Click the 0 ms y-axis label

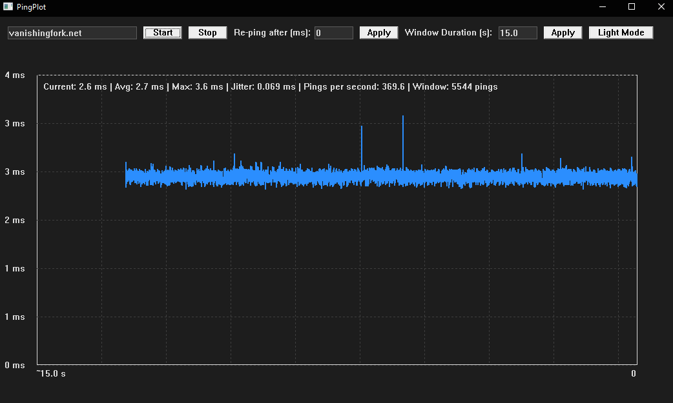coord(15,365)
